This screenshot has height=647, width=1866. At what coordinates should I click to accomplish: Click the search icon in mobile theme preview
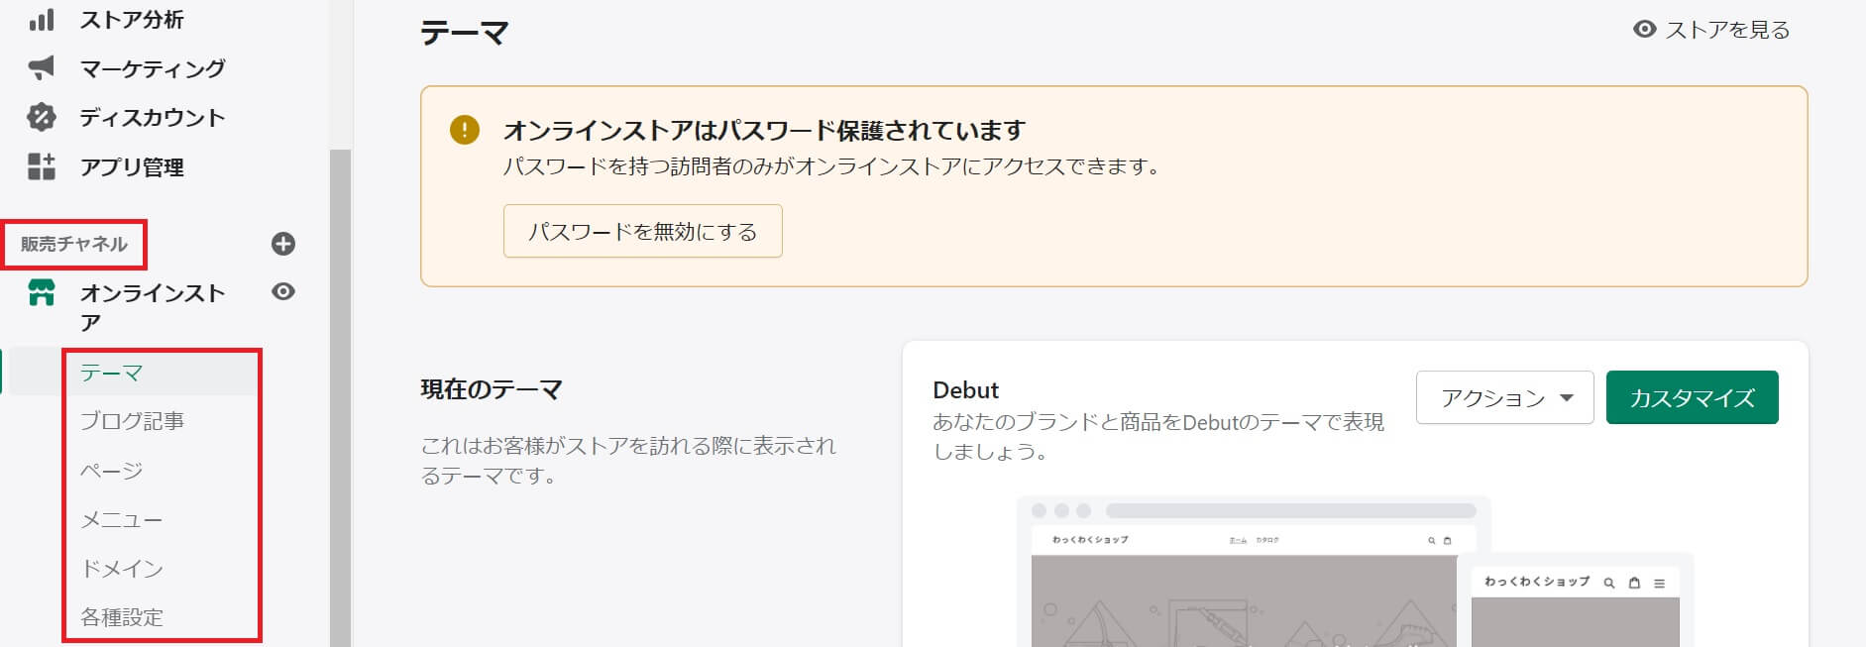coord(1609,583)
